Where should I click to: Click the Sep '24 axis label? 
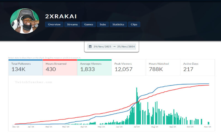(x=173, y=127)
